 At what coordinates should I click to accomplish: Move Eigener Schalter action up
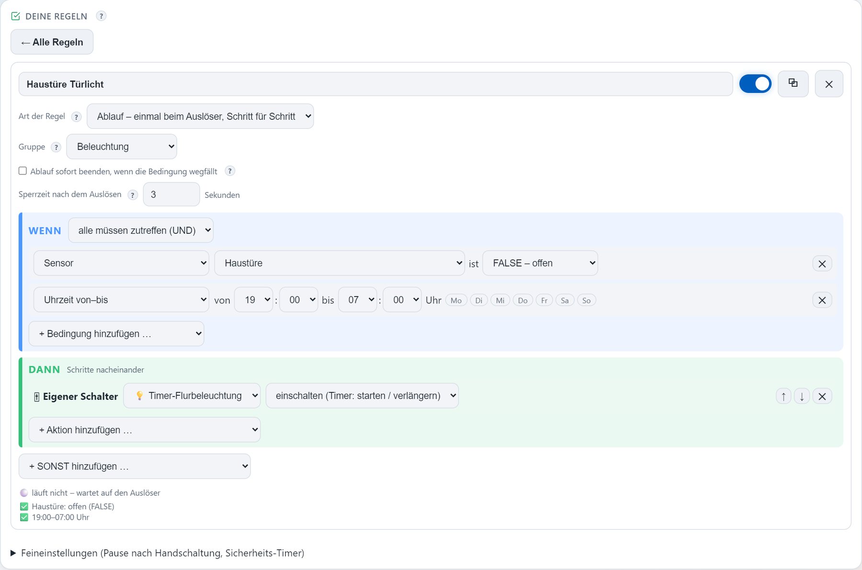tap(783, 396)
